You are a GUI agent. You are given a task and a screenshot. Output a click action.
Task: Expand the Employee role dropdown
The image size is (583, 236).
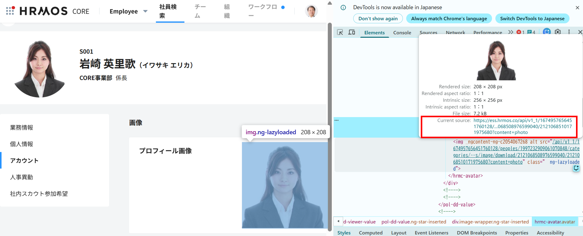point(129,11)
